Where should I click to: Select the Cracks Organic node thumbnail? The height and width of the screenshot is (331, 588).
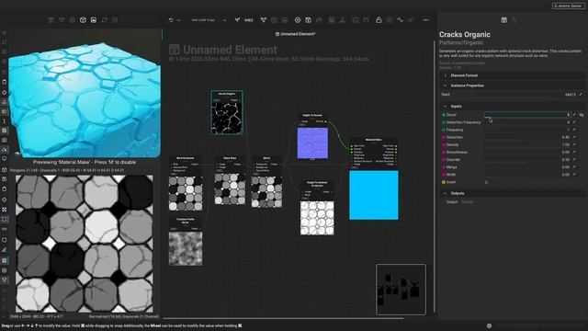click(227, 119)
